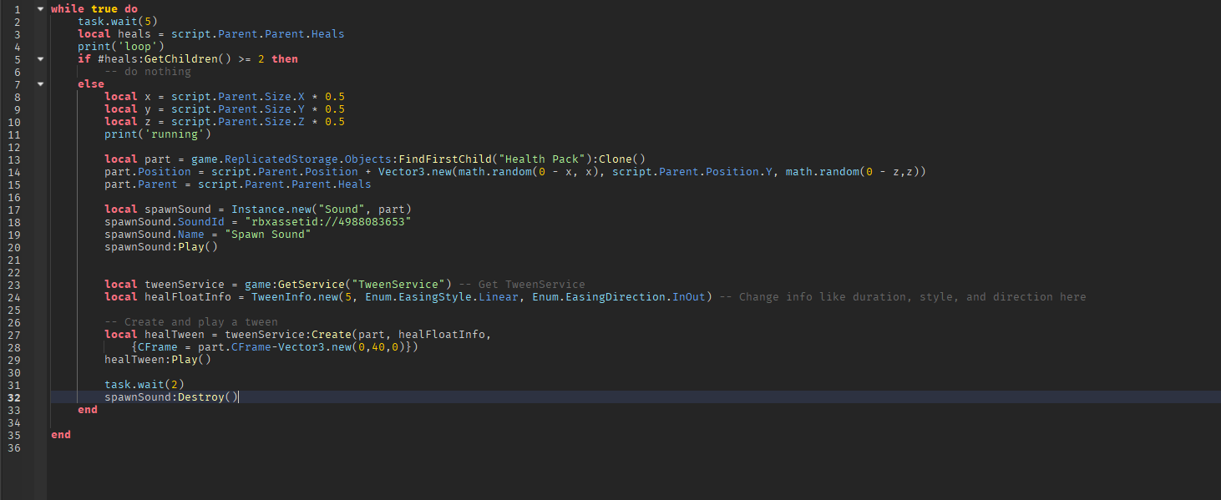The height and width of the screenshot is (500, 1221).
Task: Click 'while true do' on line 1
Action: pyautogui.click(x=94, y=9)
